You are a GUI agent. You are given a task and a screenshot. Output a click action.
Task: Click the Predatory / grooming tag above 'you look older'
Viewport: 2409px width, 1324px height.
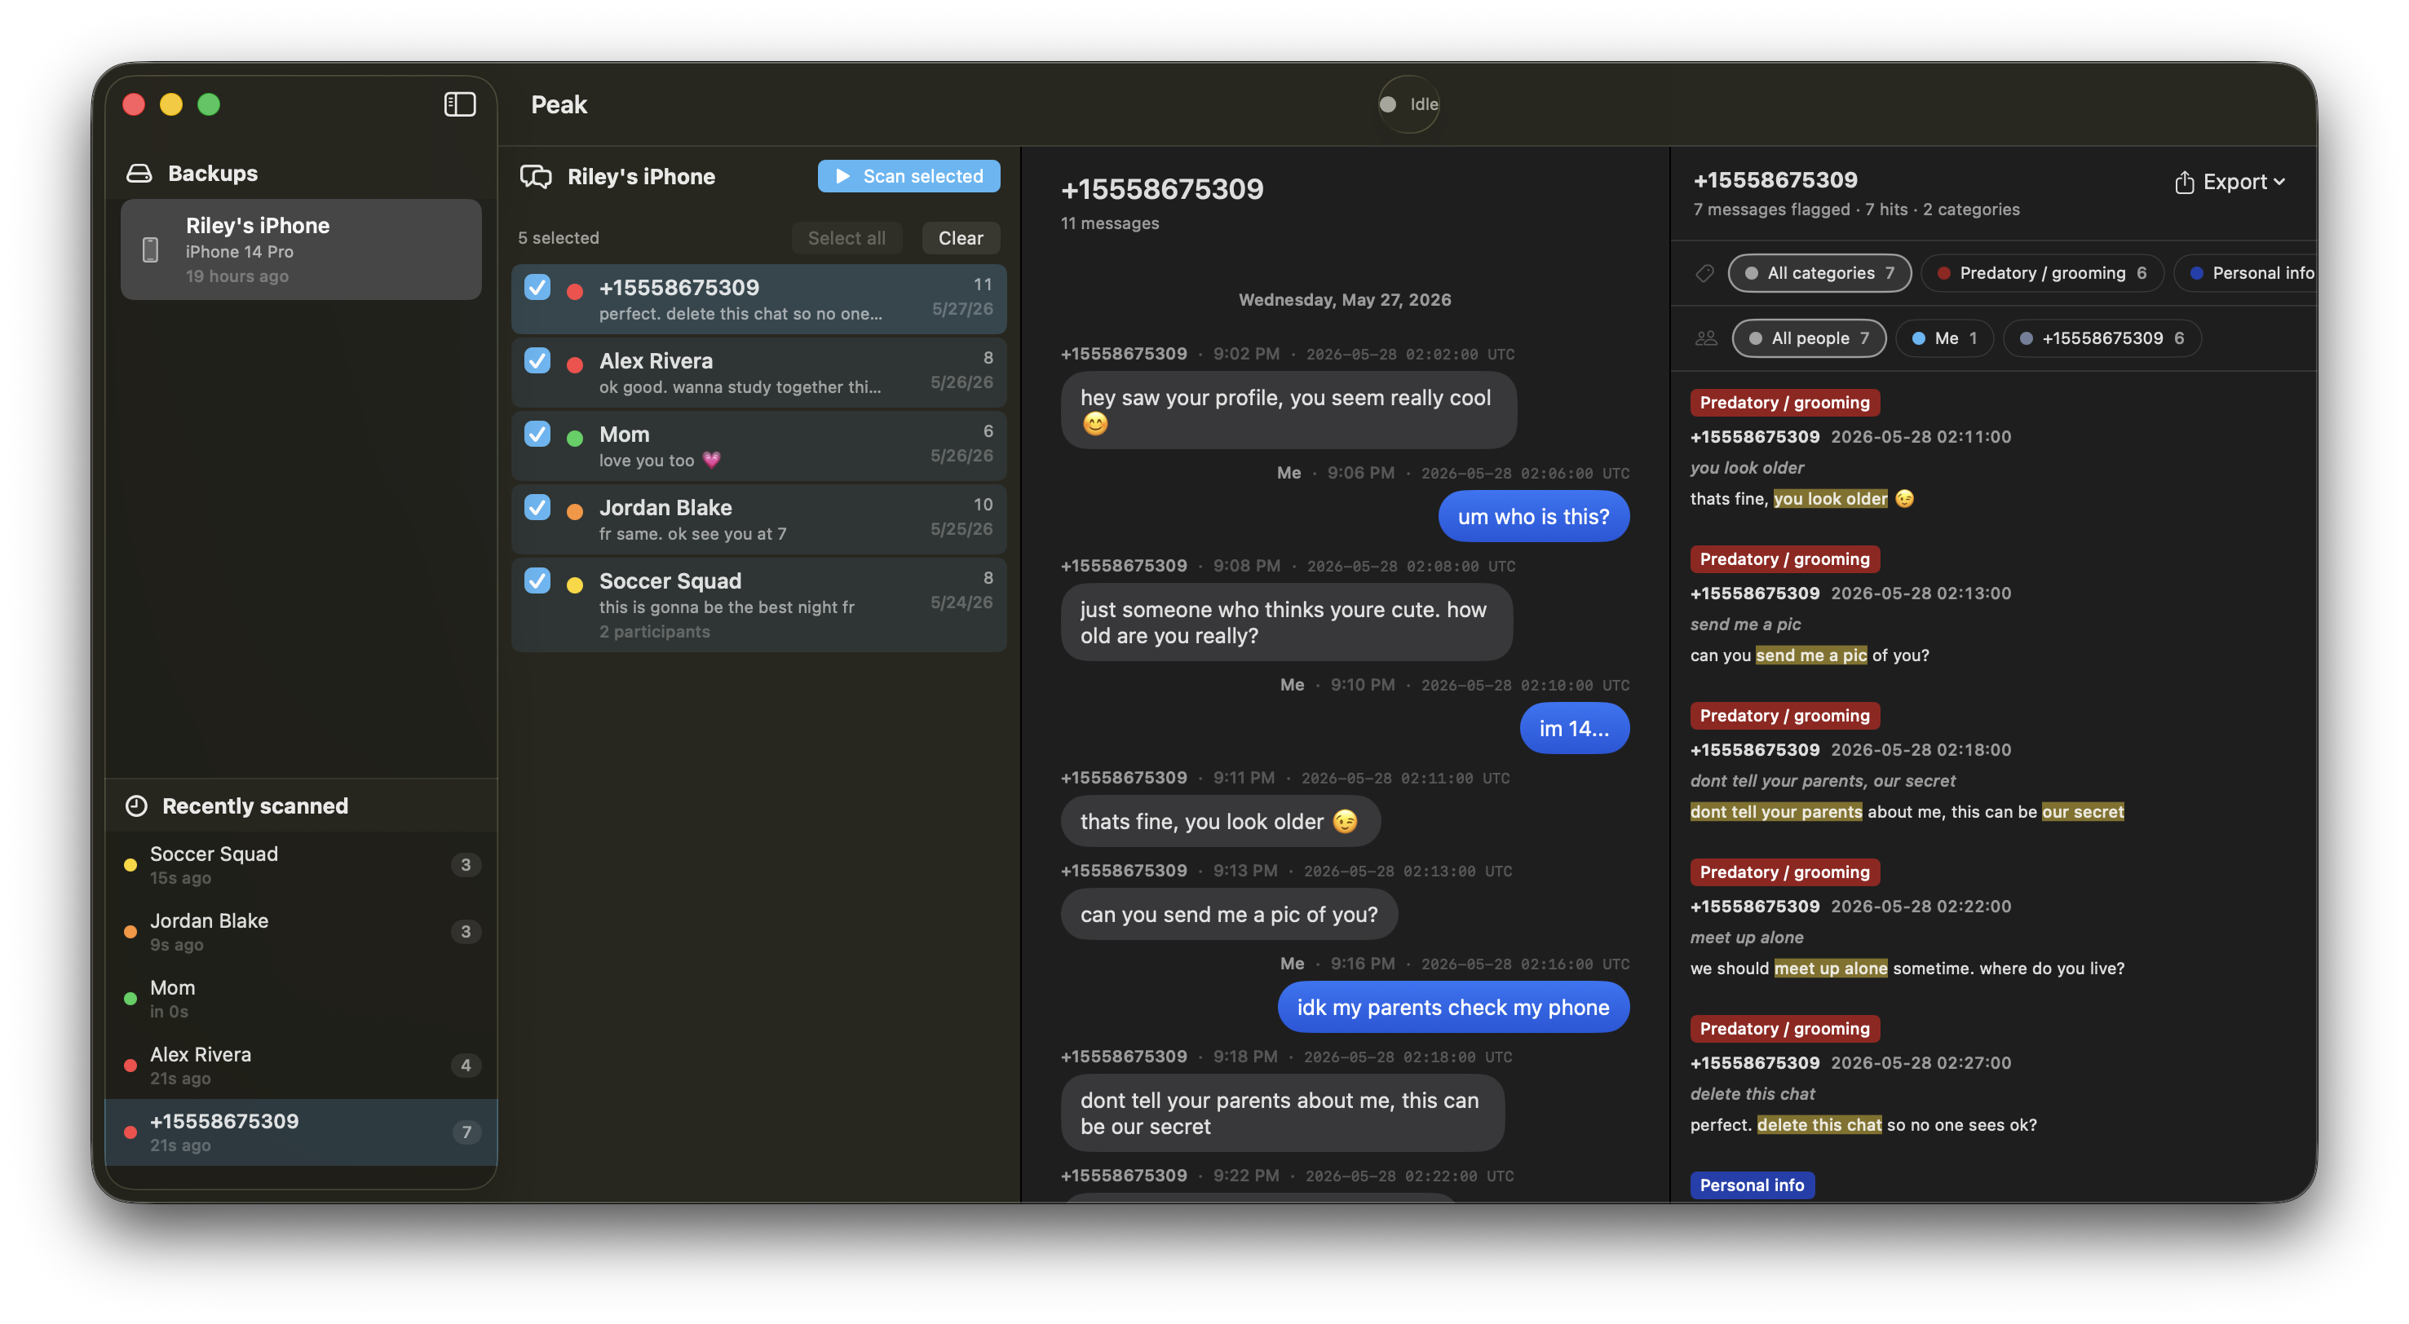click(1784, 403)
